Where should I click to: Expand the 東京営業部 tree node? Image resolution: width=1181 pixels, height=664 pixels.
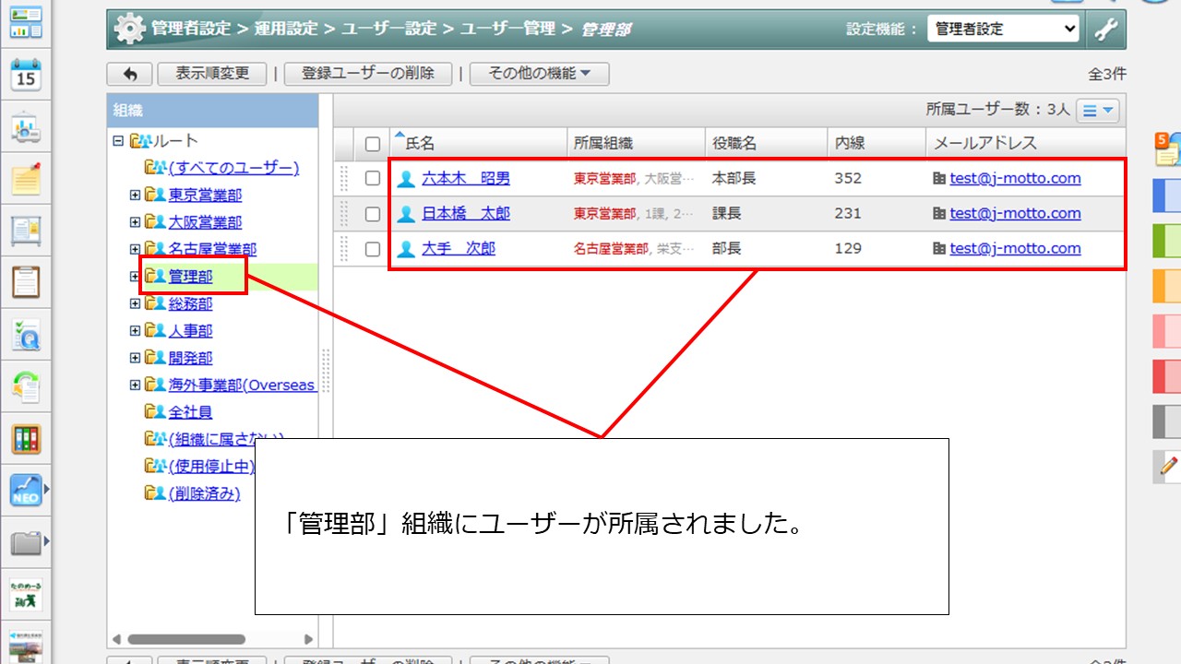(x=135, y=196)
